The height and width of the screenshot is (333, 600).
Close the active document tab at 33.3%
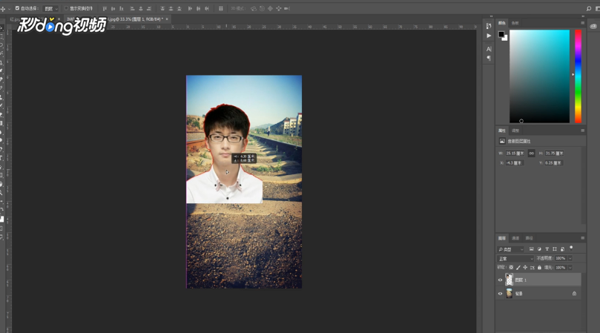(x=167, y=19)
